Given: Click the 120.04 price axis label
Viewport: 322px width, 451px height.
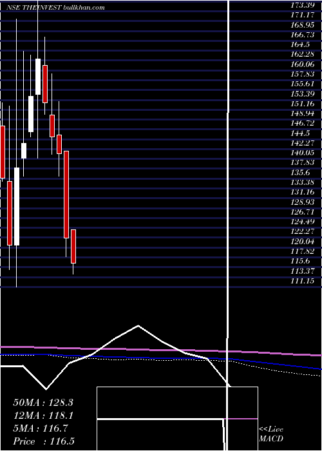Looking at the screenshot, I should click(x=303, y=242).
